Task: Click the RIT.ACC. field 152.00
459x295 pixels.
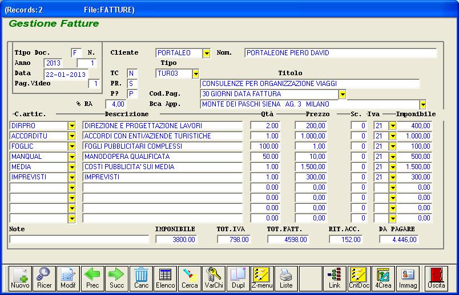Action: (346, 240)
